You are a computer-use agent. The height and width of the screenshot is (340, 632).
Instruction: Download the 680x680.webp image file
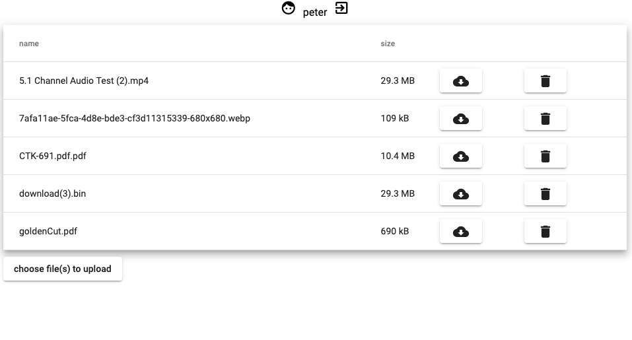460,119
